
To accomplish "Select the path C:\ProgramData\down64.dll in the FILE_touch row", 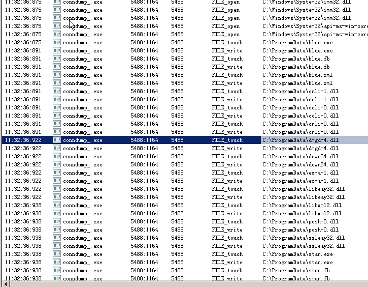I will pyautogui.click(x=300, y=156).
